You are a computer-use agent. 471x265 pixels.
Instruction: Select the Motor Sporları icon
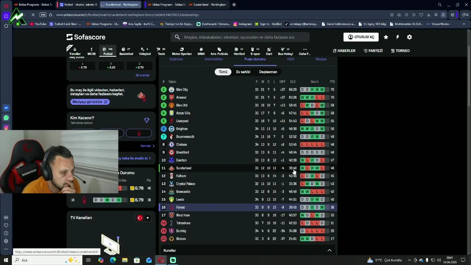click(x=182, y=51)
